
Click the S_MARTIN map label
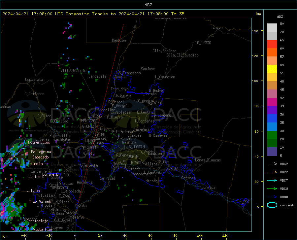point(137,147)
